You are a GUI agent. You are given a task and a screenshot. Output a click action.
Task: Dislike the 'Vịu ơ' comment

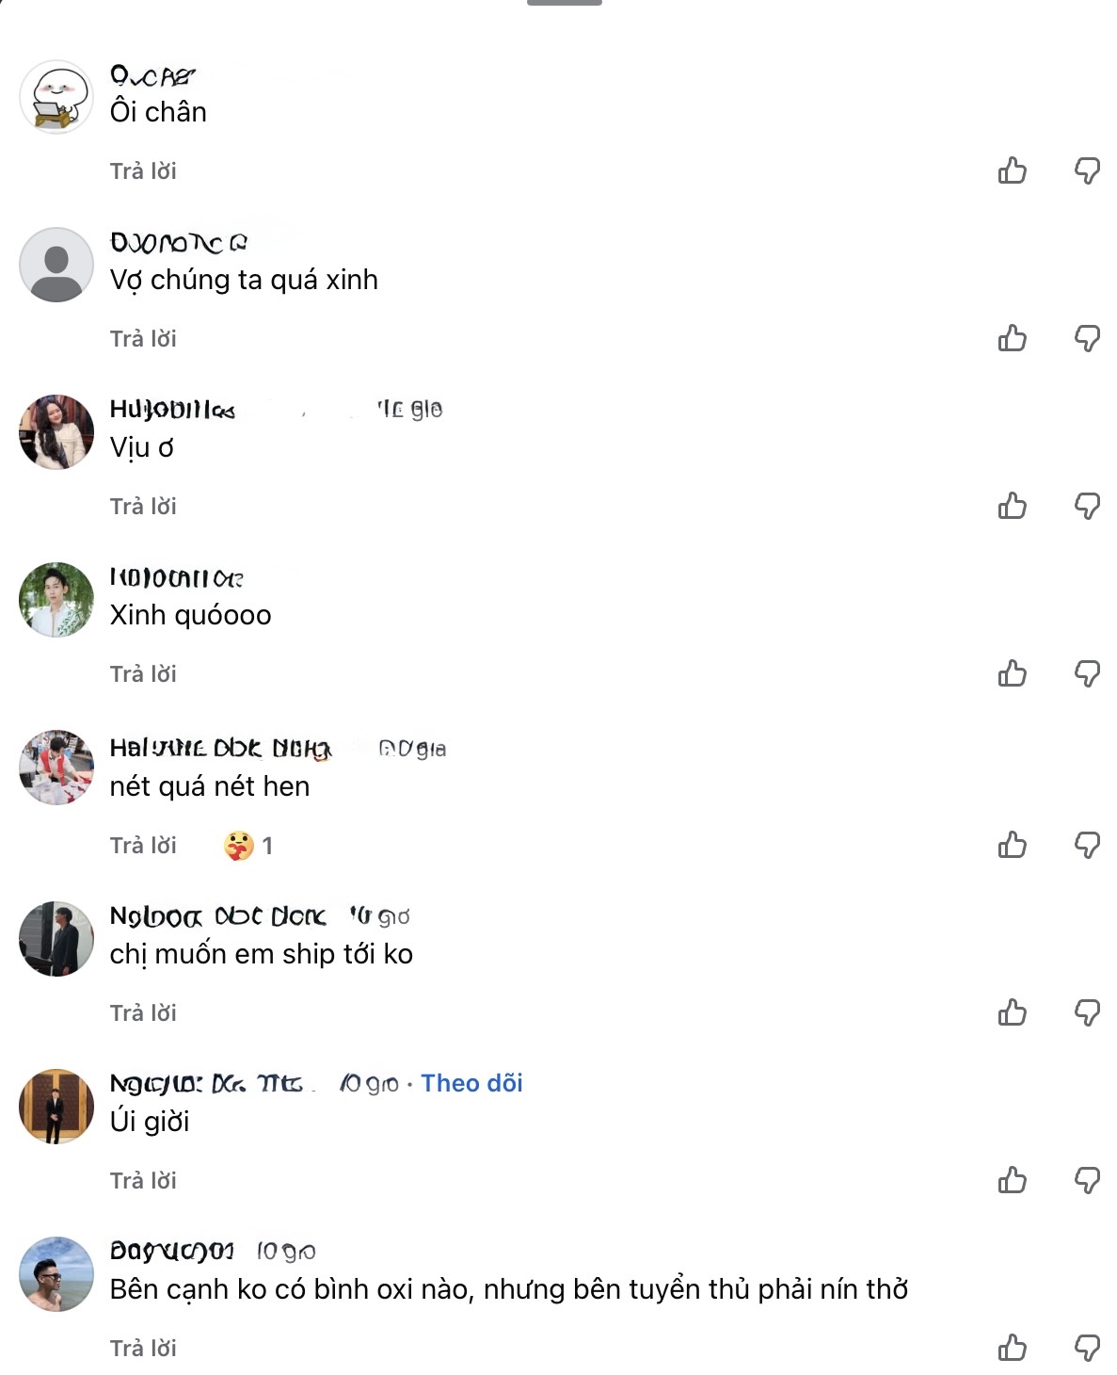coord(1087,506)
